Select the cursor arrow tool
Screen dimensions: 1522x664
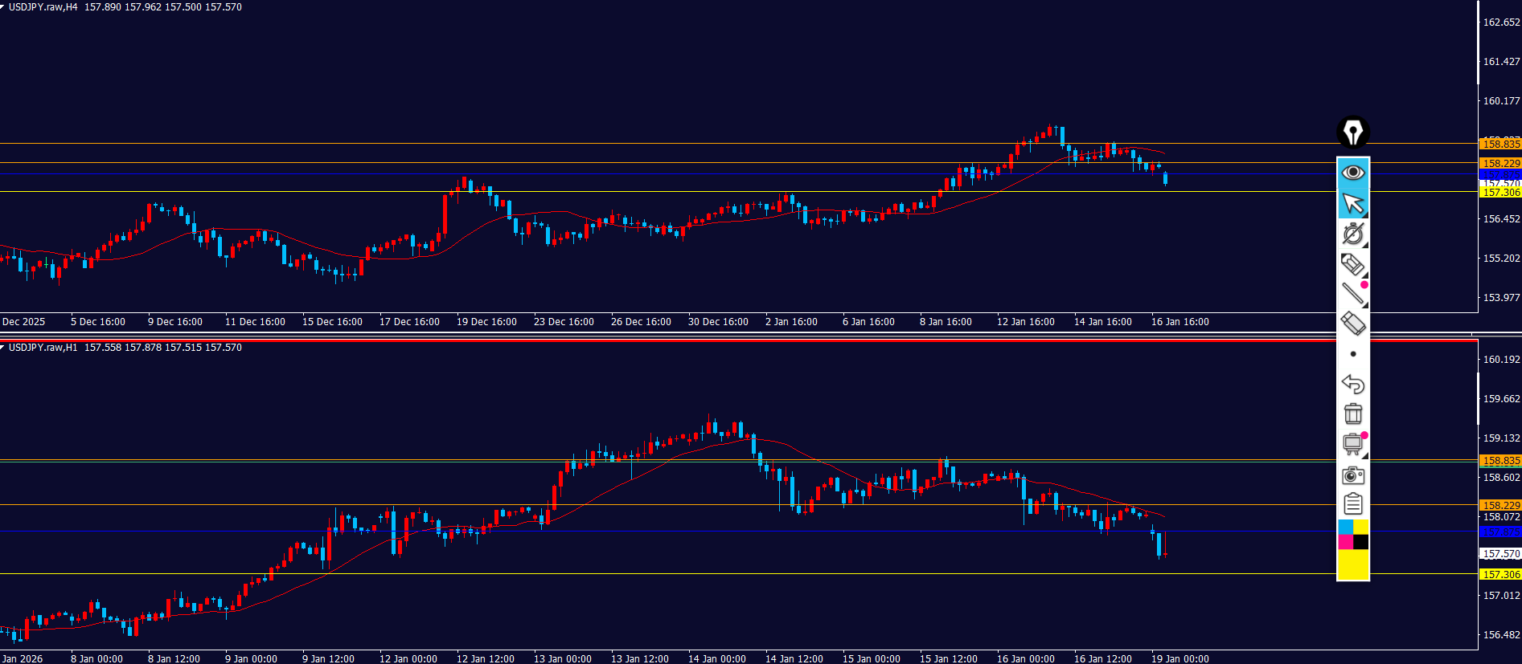click(x=1352, y=203)
